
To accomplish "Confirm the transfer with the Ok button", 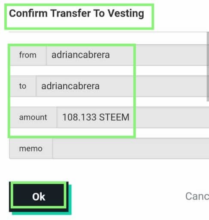I will pos(39,196).
